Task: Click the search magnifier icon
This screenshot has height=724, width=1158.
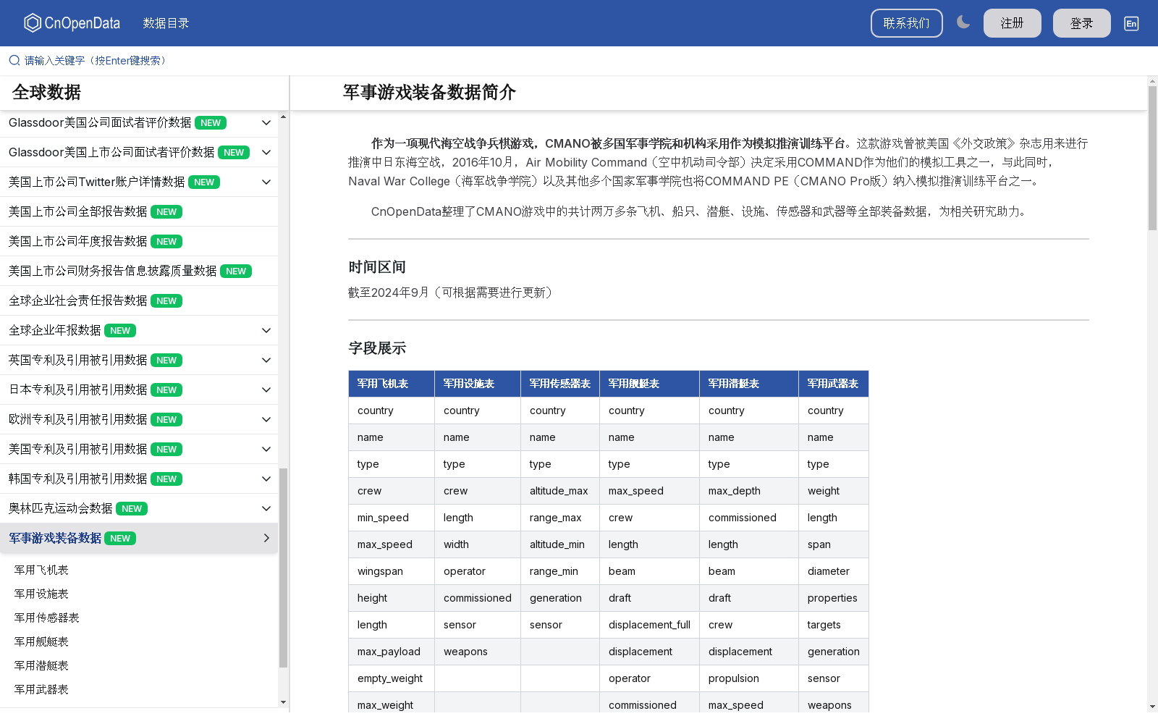Action: click(x=14, y=61)
